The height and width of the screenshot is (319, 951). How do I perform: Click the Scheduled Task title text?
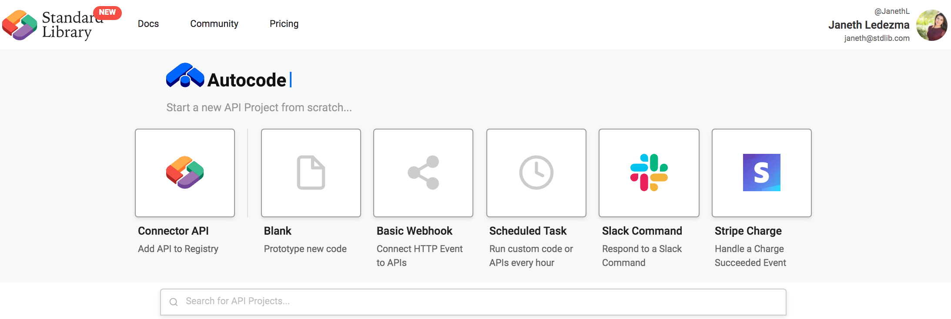pos(528,231)
